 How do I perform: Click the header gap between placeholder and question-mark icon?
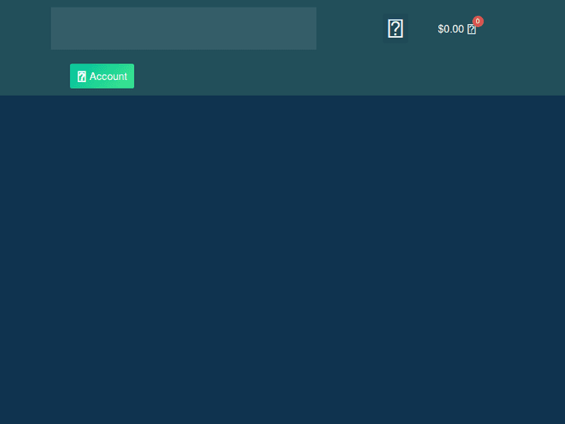pyautogui.click(x=350, y=29)
